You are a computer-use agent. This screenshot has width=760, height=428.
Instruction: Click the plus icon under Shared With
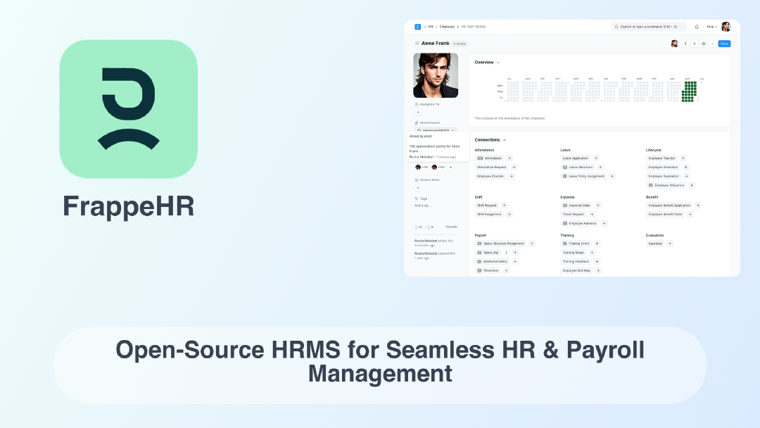click(x=418, y=187)
